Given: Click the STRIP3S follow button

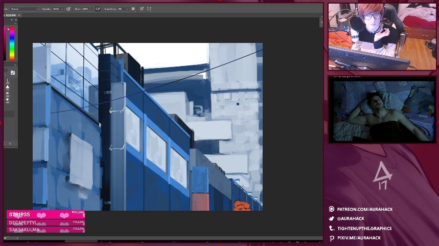Looking at the screenshot, I should (78, 212).
